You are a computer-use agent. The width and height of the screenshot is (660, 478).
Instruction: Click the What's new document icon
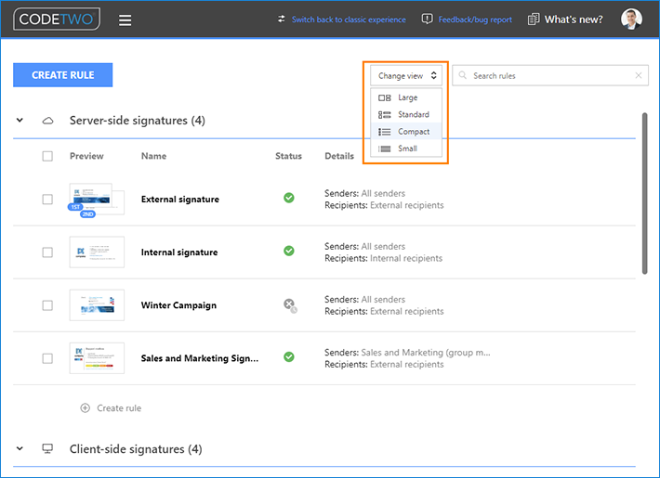[534, 19]
